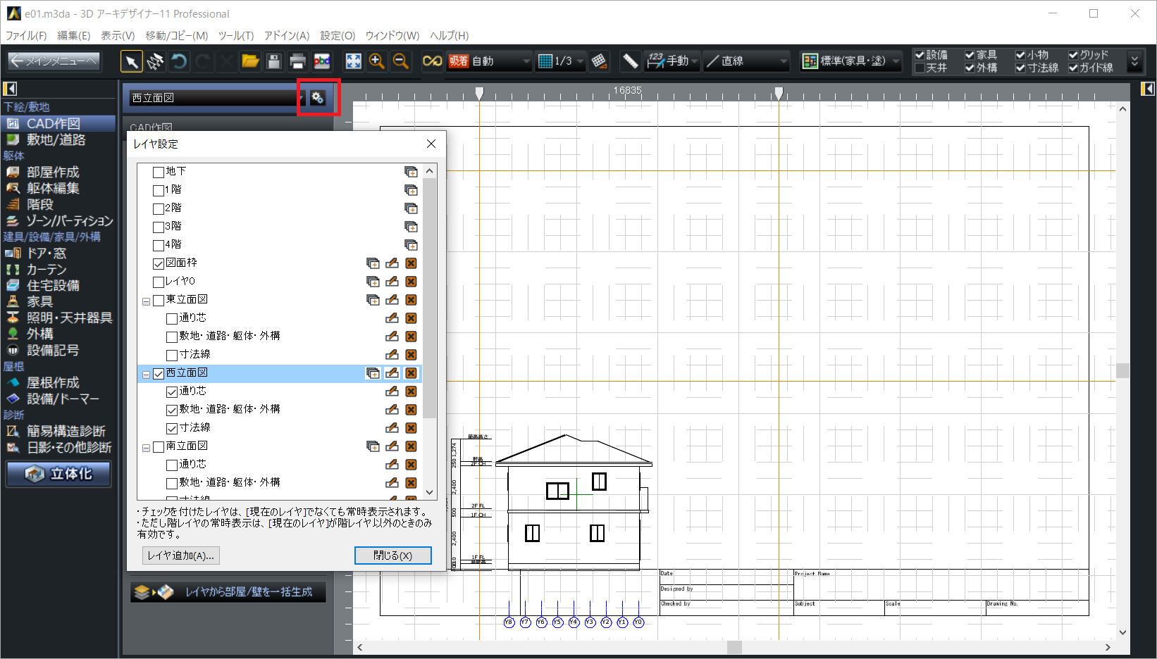This screenshot has width=1157, height=659.
Task: Click rename pencil icon for 西立面図 layer
Action: [x=392, y=373]
